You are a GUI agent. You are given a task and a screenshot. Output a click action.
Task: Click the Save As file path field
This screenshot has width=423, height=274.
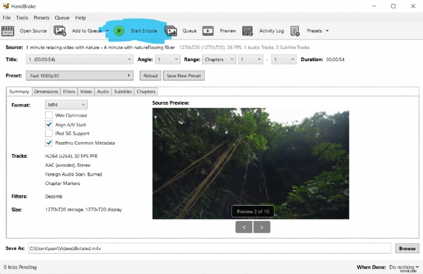[x=209, y=248]
